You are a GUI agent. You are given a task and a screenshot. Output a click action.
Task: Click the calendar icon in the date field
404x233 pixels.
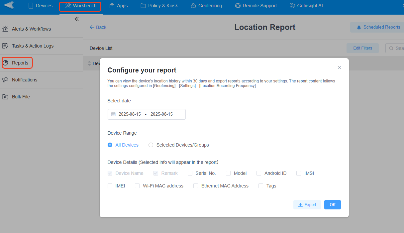tap(113, 114)
